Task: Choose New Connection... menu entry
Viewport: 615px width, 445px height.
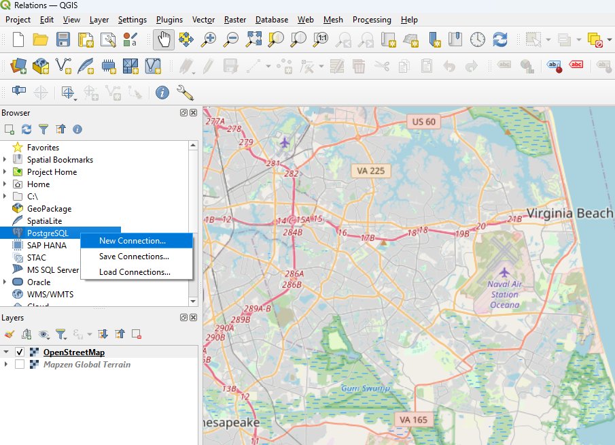Action: coord(137,241)
